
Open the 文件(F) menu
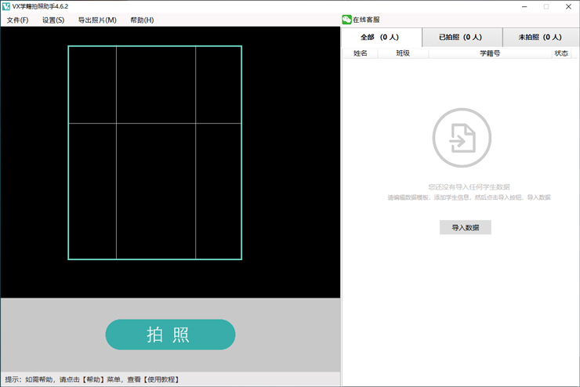[17, 20]
